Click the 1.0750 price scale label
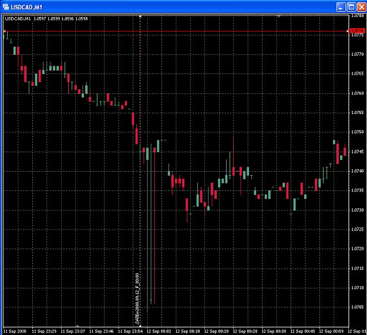 [x=358, y=132]
